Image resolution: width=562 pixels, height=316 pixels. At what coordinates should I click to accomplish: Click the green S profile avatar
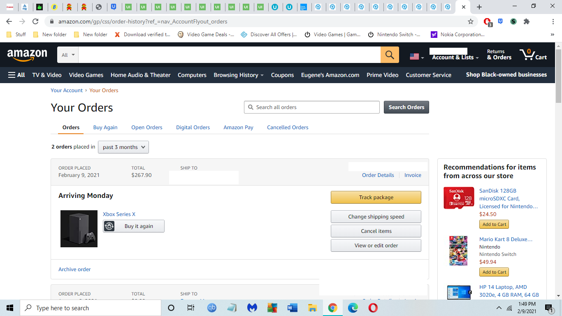coord(513,21)
